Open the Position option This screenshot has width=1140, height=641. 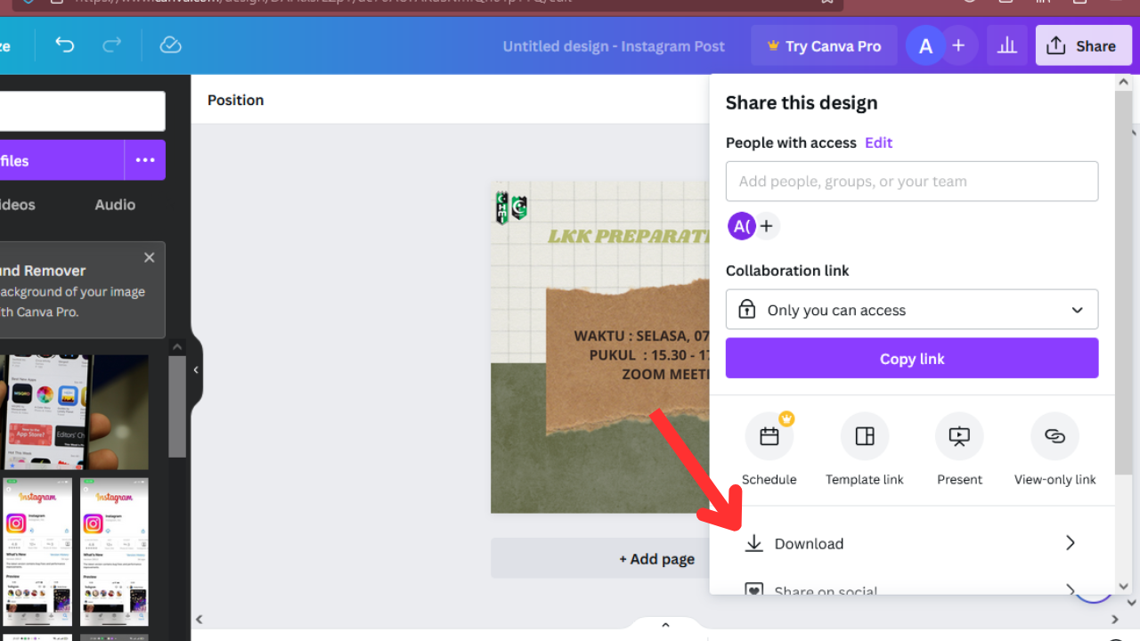[x=236, y=100]
